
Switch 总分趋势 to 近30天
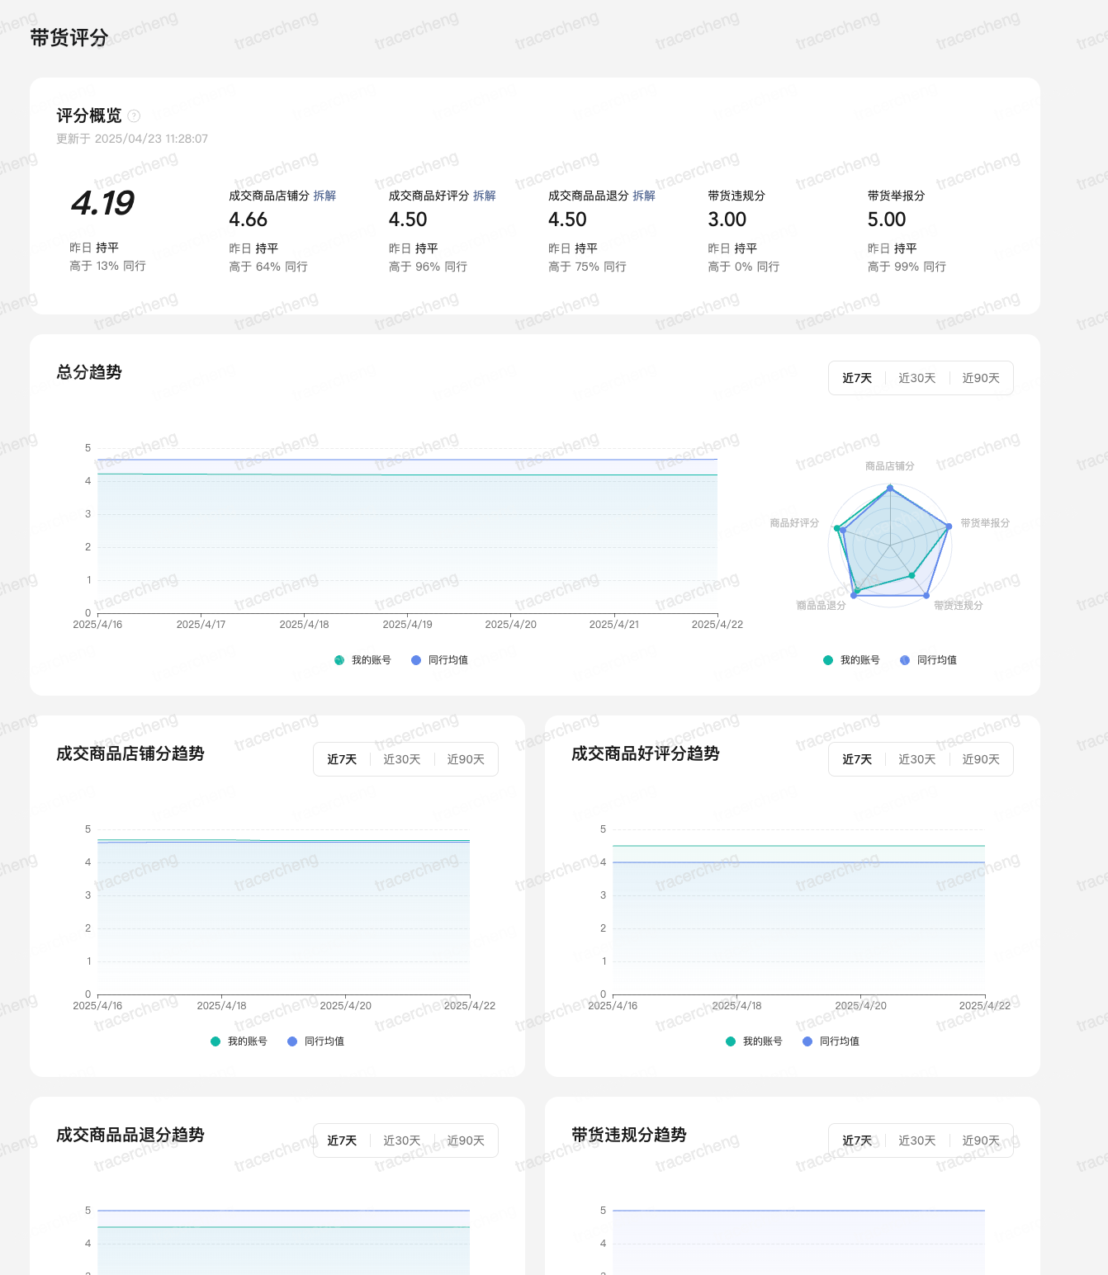(x=916, y=378)
